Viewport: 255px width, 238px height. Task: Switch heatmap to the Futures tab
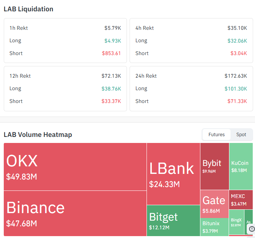pos(217,135)
